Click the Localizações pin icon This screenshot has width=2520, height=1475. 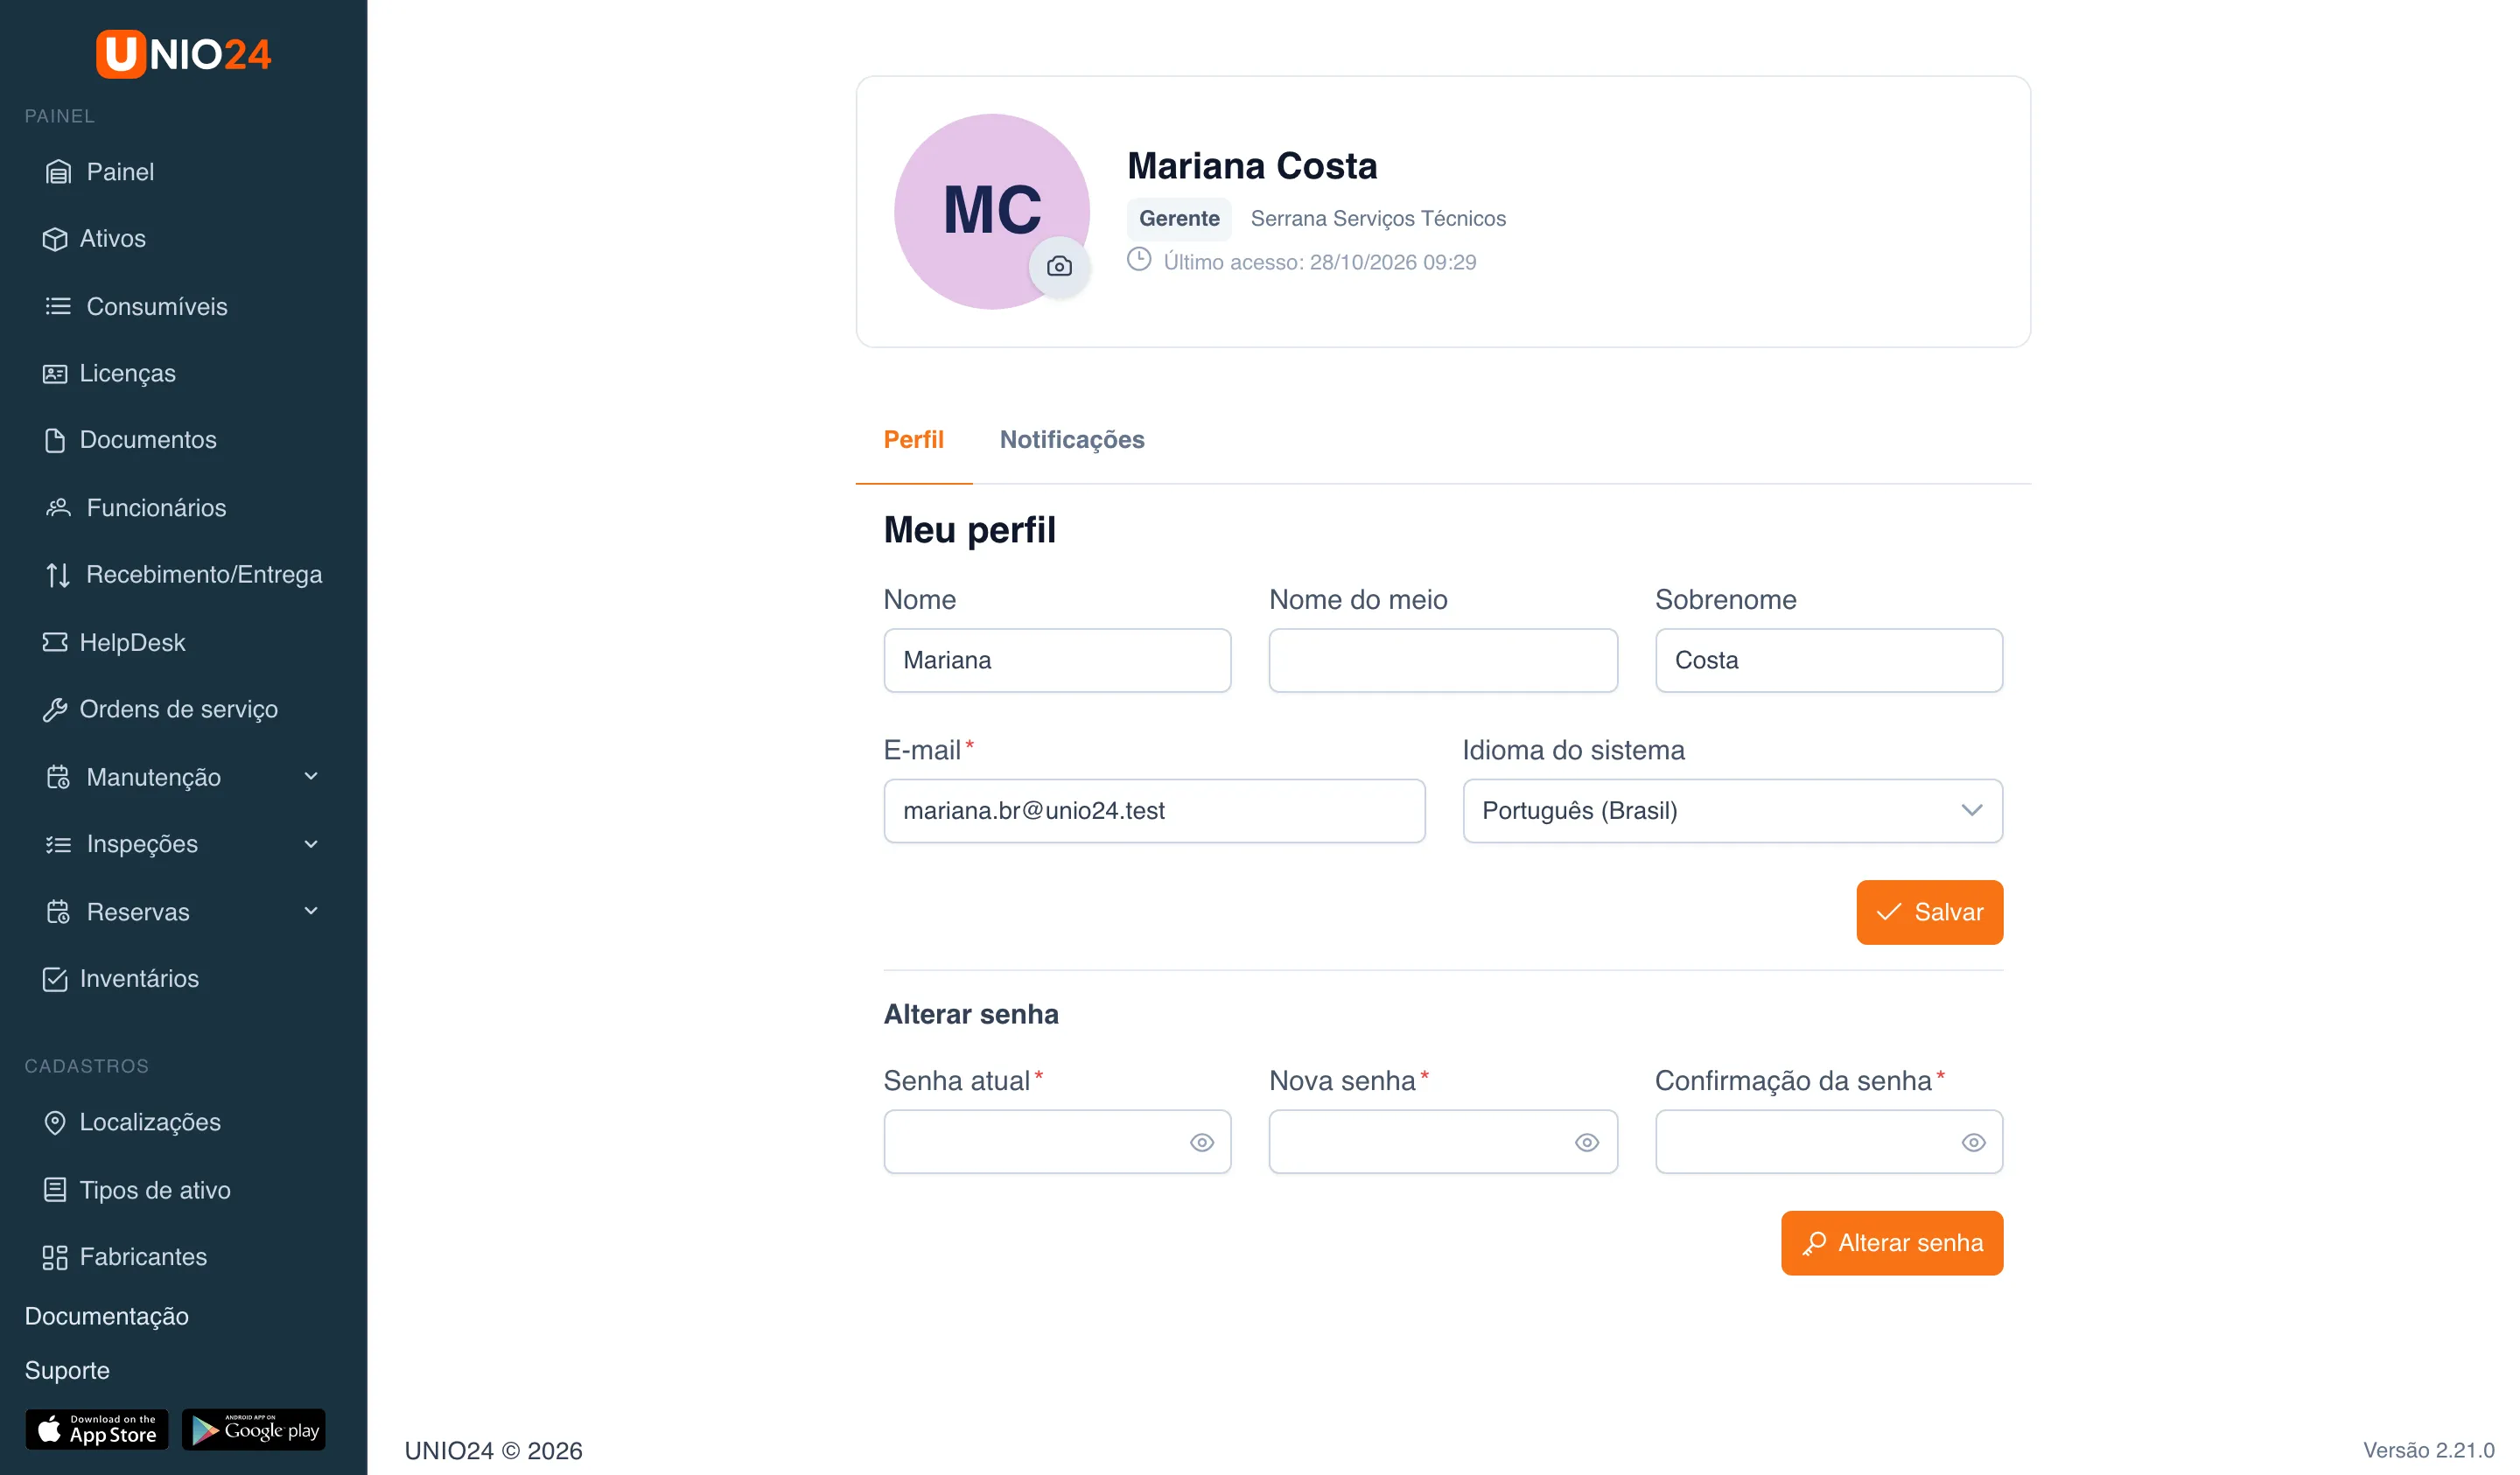coord(55,1122)
